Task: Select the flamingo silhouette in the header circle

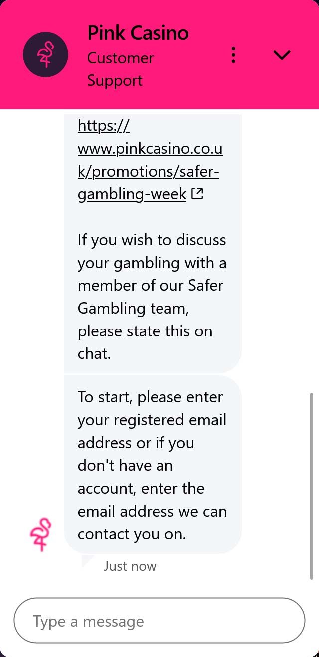Action: pos(45,54)
